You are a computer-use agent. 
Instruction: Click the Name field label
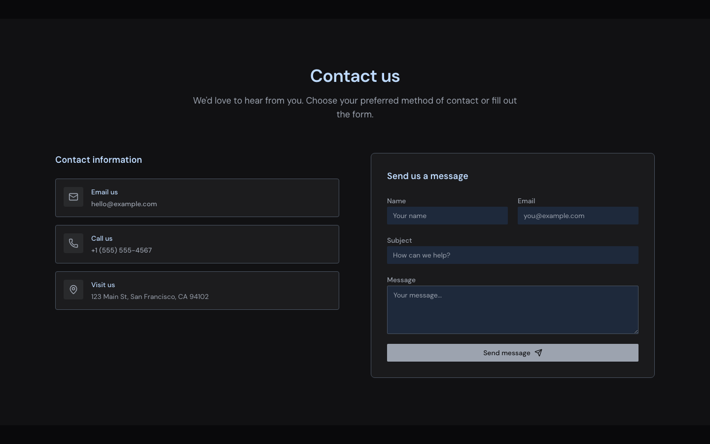396,201
